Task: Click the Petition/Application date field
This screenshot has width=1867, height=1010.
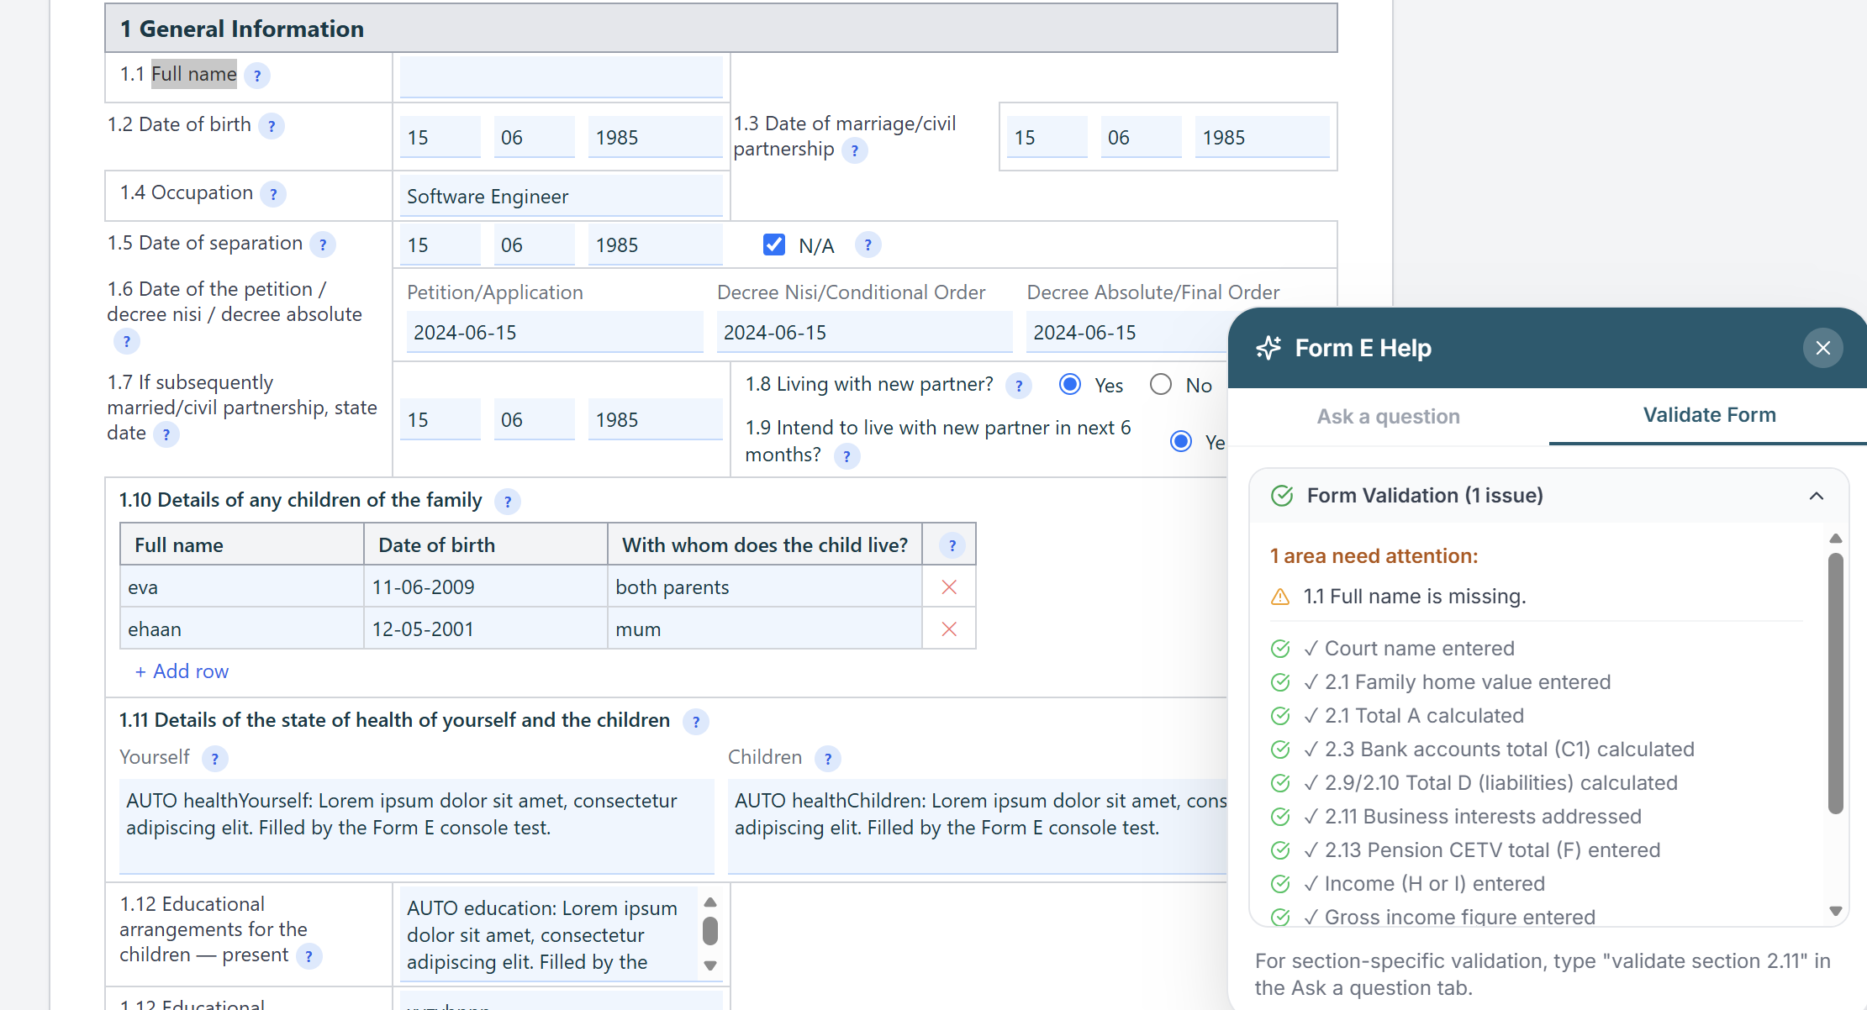Action: click(x=555, y=332)
